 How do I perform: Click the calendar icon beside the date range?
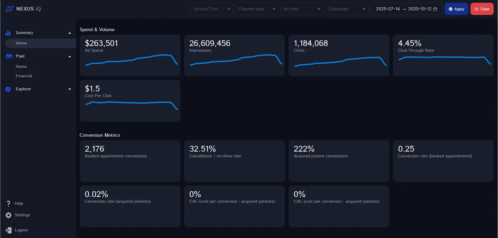coord(435,9)
